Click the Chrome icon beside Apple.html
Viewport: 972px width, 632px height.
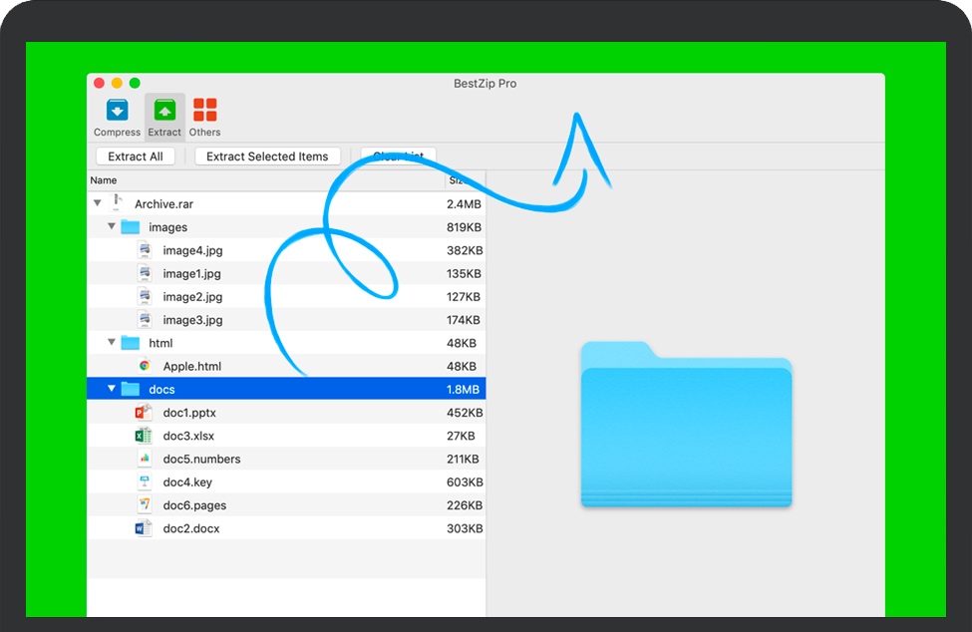click(x=145, y=366)
